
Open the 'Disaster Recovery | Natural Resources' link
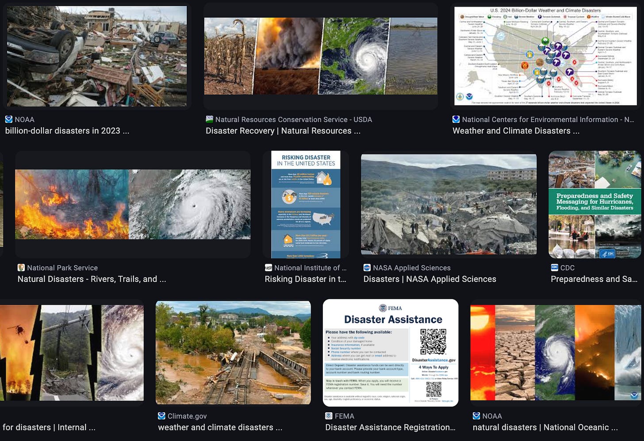click(x=283, y=131)
